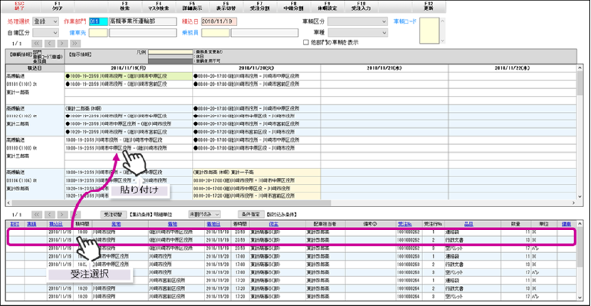This screenshot has height=306, width=591.
Task: Click the 傭車先 code input field
Action: 98,33
